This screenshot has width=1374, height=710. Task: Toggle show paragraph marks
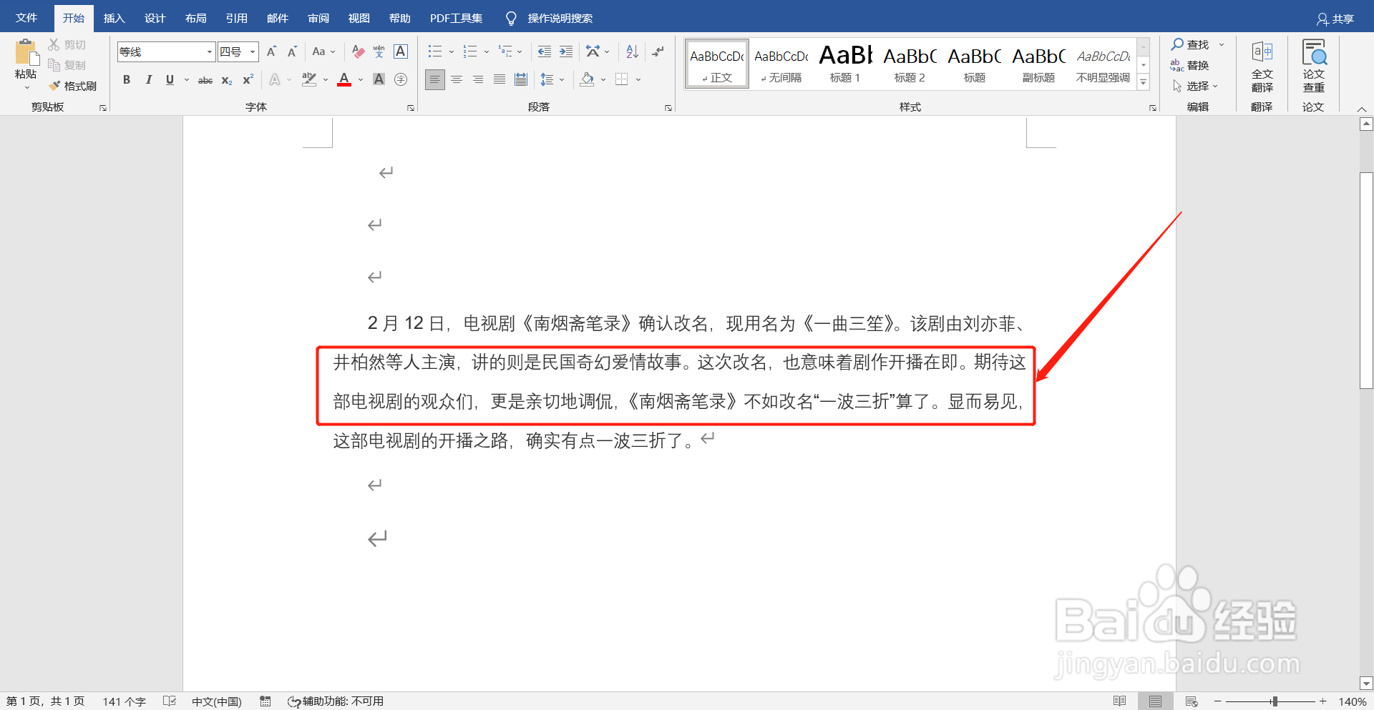(658, 51)
